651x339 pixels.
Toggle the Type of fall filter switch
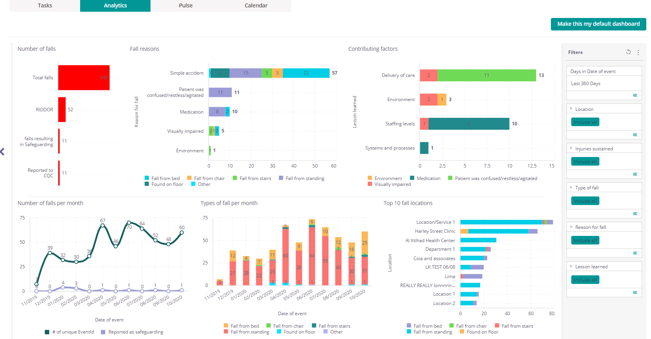pos(637,214)
